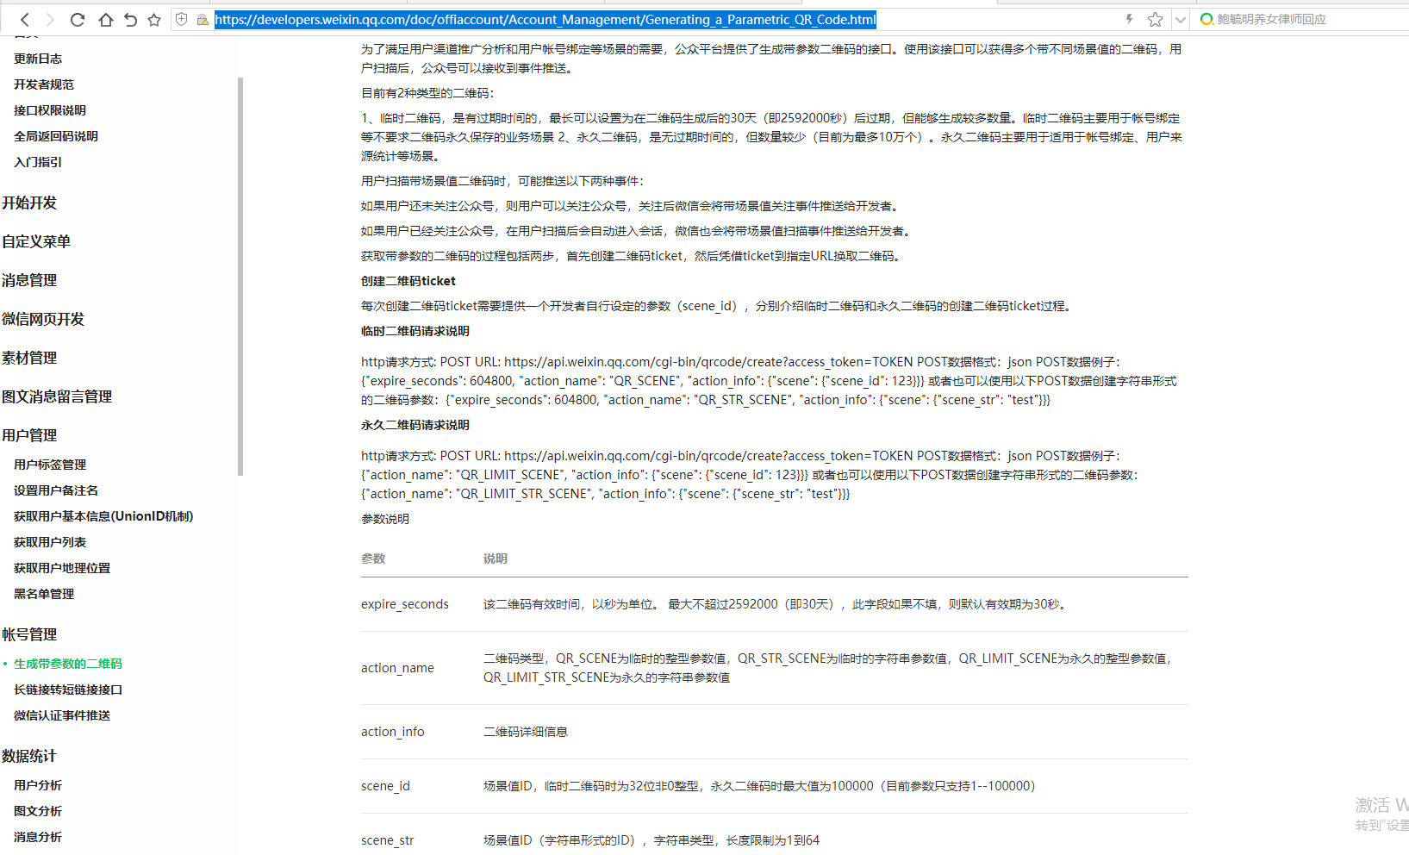The width and height of the screenshot is (1409, 855).
Task: Open 获取用户地理位置 page
Action: (x=62, y=568)
